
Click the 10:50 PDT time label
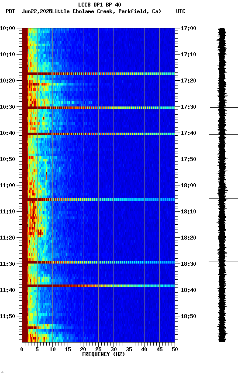[7, 159]
